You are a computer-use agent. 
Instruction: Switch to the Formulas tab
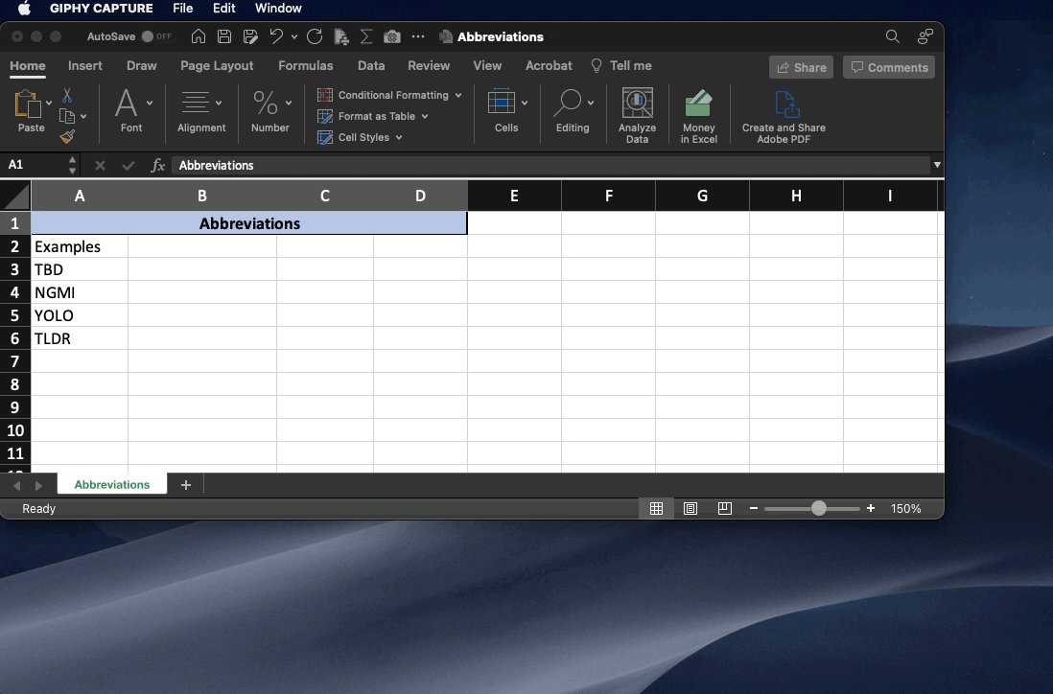(306, 66)
